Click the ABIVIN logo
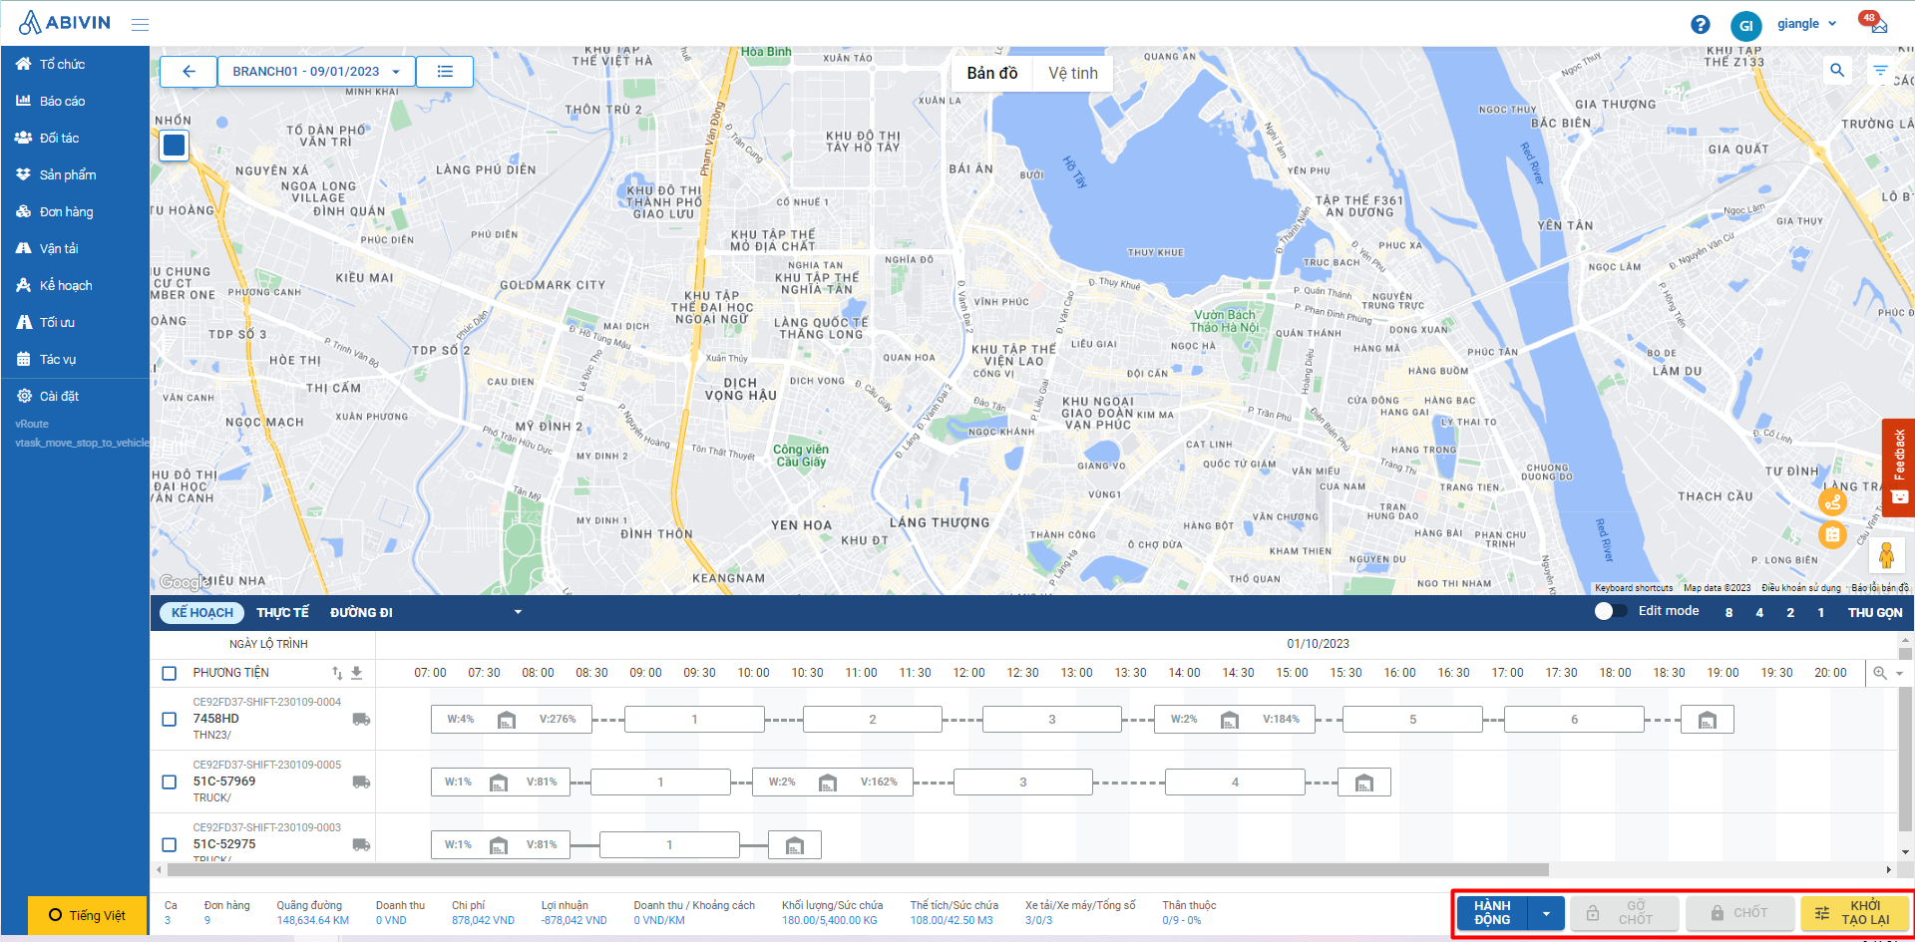 click(x=65, y=23)
